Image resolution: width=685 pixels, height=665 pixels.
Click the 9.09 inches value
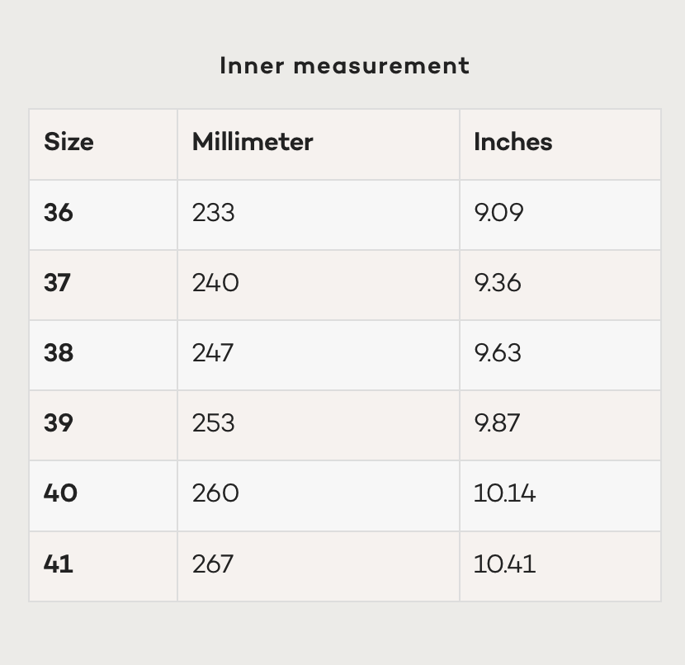[498, 213]
